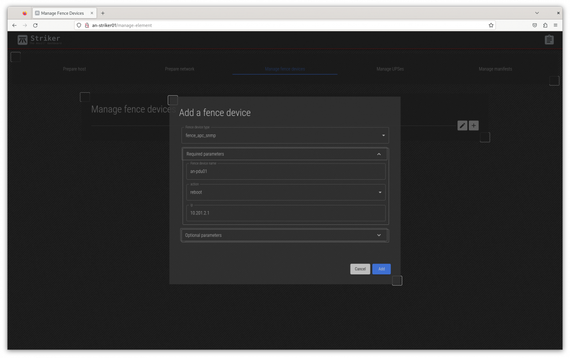Open the Firefox extensions icon
Image resolution: width=570 pixels, height=358 pixels.
(545, 25)
